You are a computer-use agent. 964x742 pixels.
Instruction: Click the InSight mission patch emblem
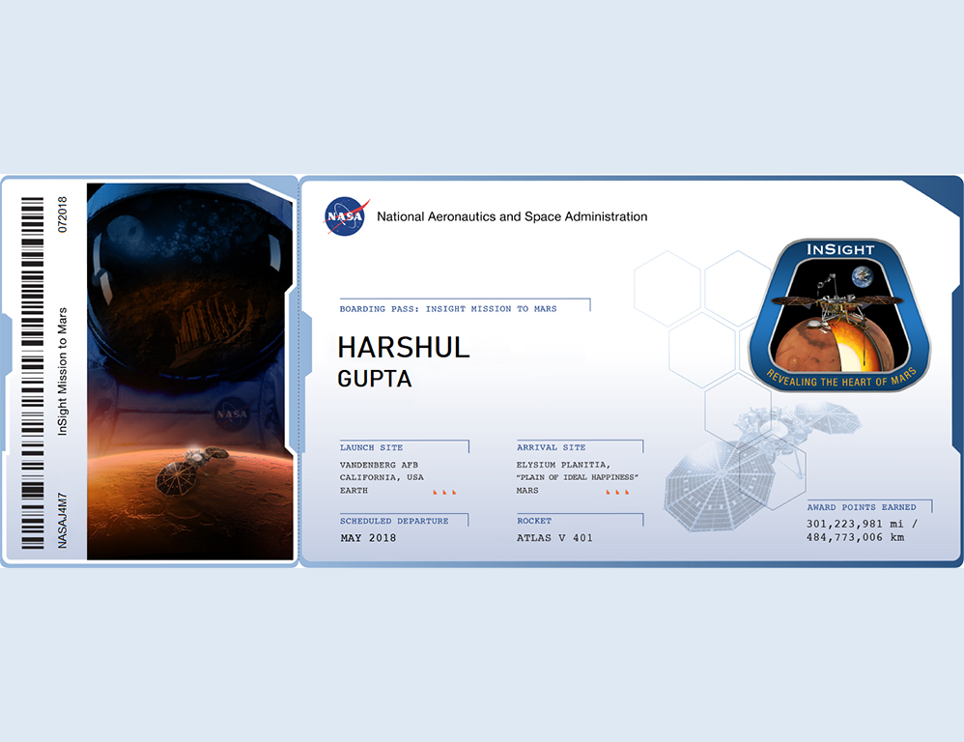(839, 315)
